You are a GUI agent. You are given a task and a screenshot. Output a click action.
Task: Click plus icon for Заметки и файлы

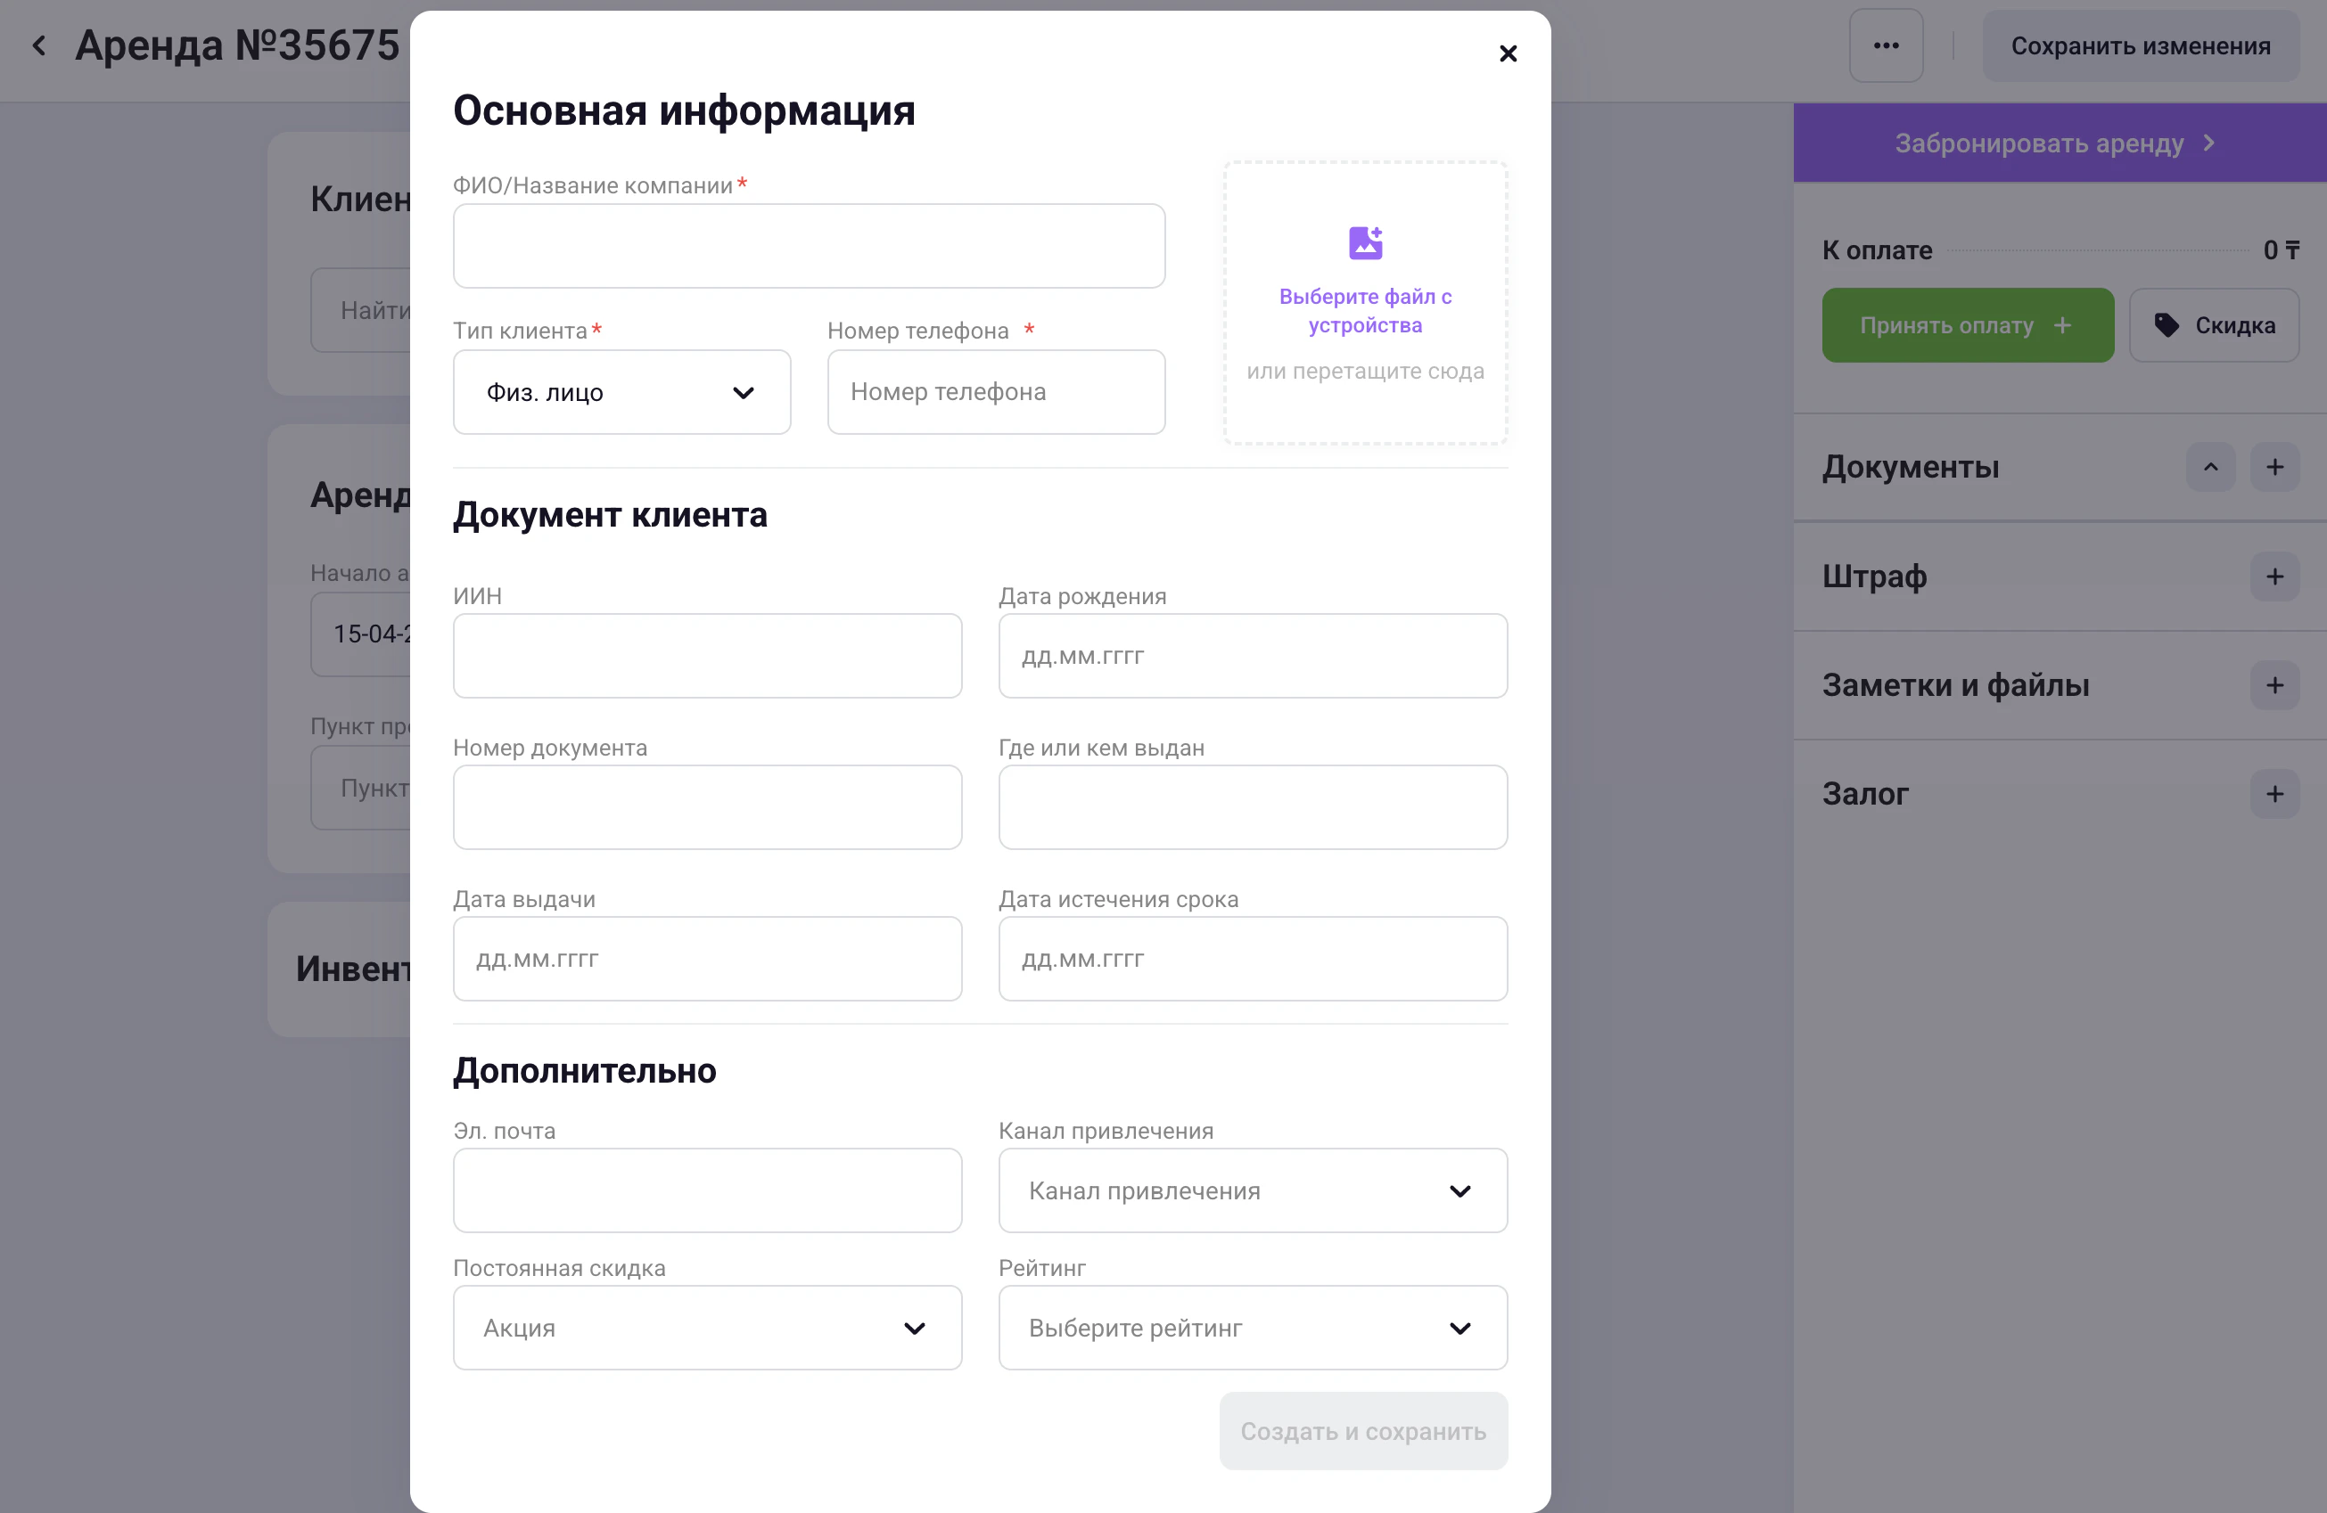2274,685
